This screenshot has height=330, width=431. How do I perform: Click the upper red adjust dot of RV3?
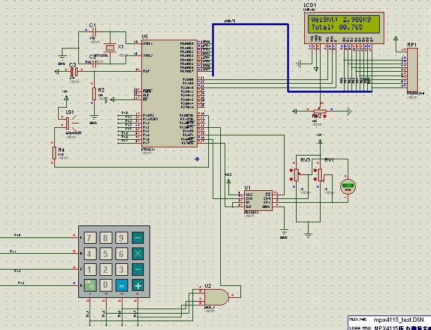(x=292, y=170)
